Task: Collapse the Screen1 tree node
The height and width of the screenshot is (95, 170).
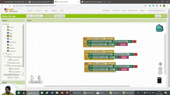Action: pyautogui.click(x=3, y=54)
